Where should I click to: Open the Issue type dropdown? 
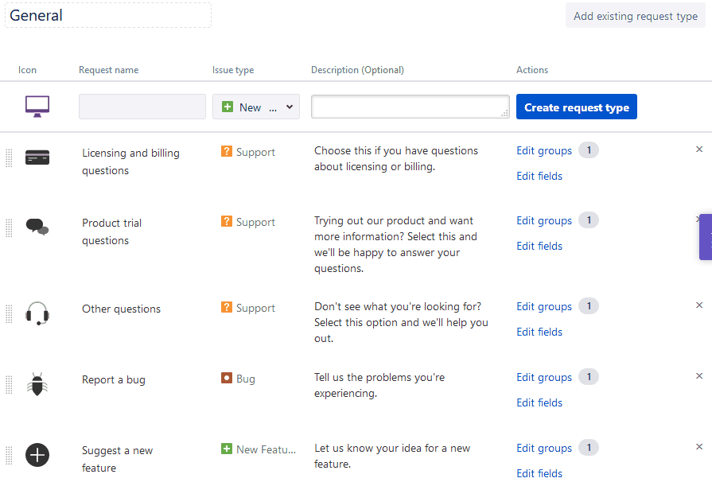pos(255,107)
